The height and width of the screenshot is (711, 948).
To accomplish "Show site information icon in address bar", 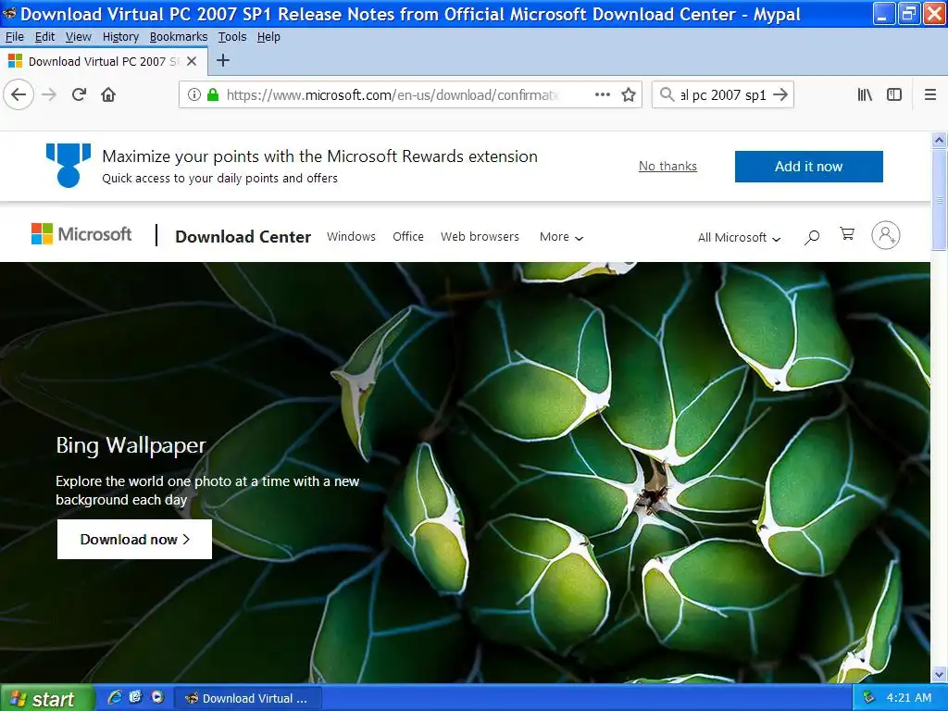I will 193,95.
